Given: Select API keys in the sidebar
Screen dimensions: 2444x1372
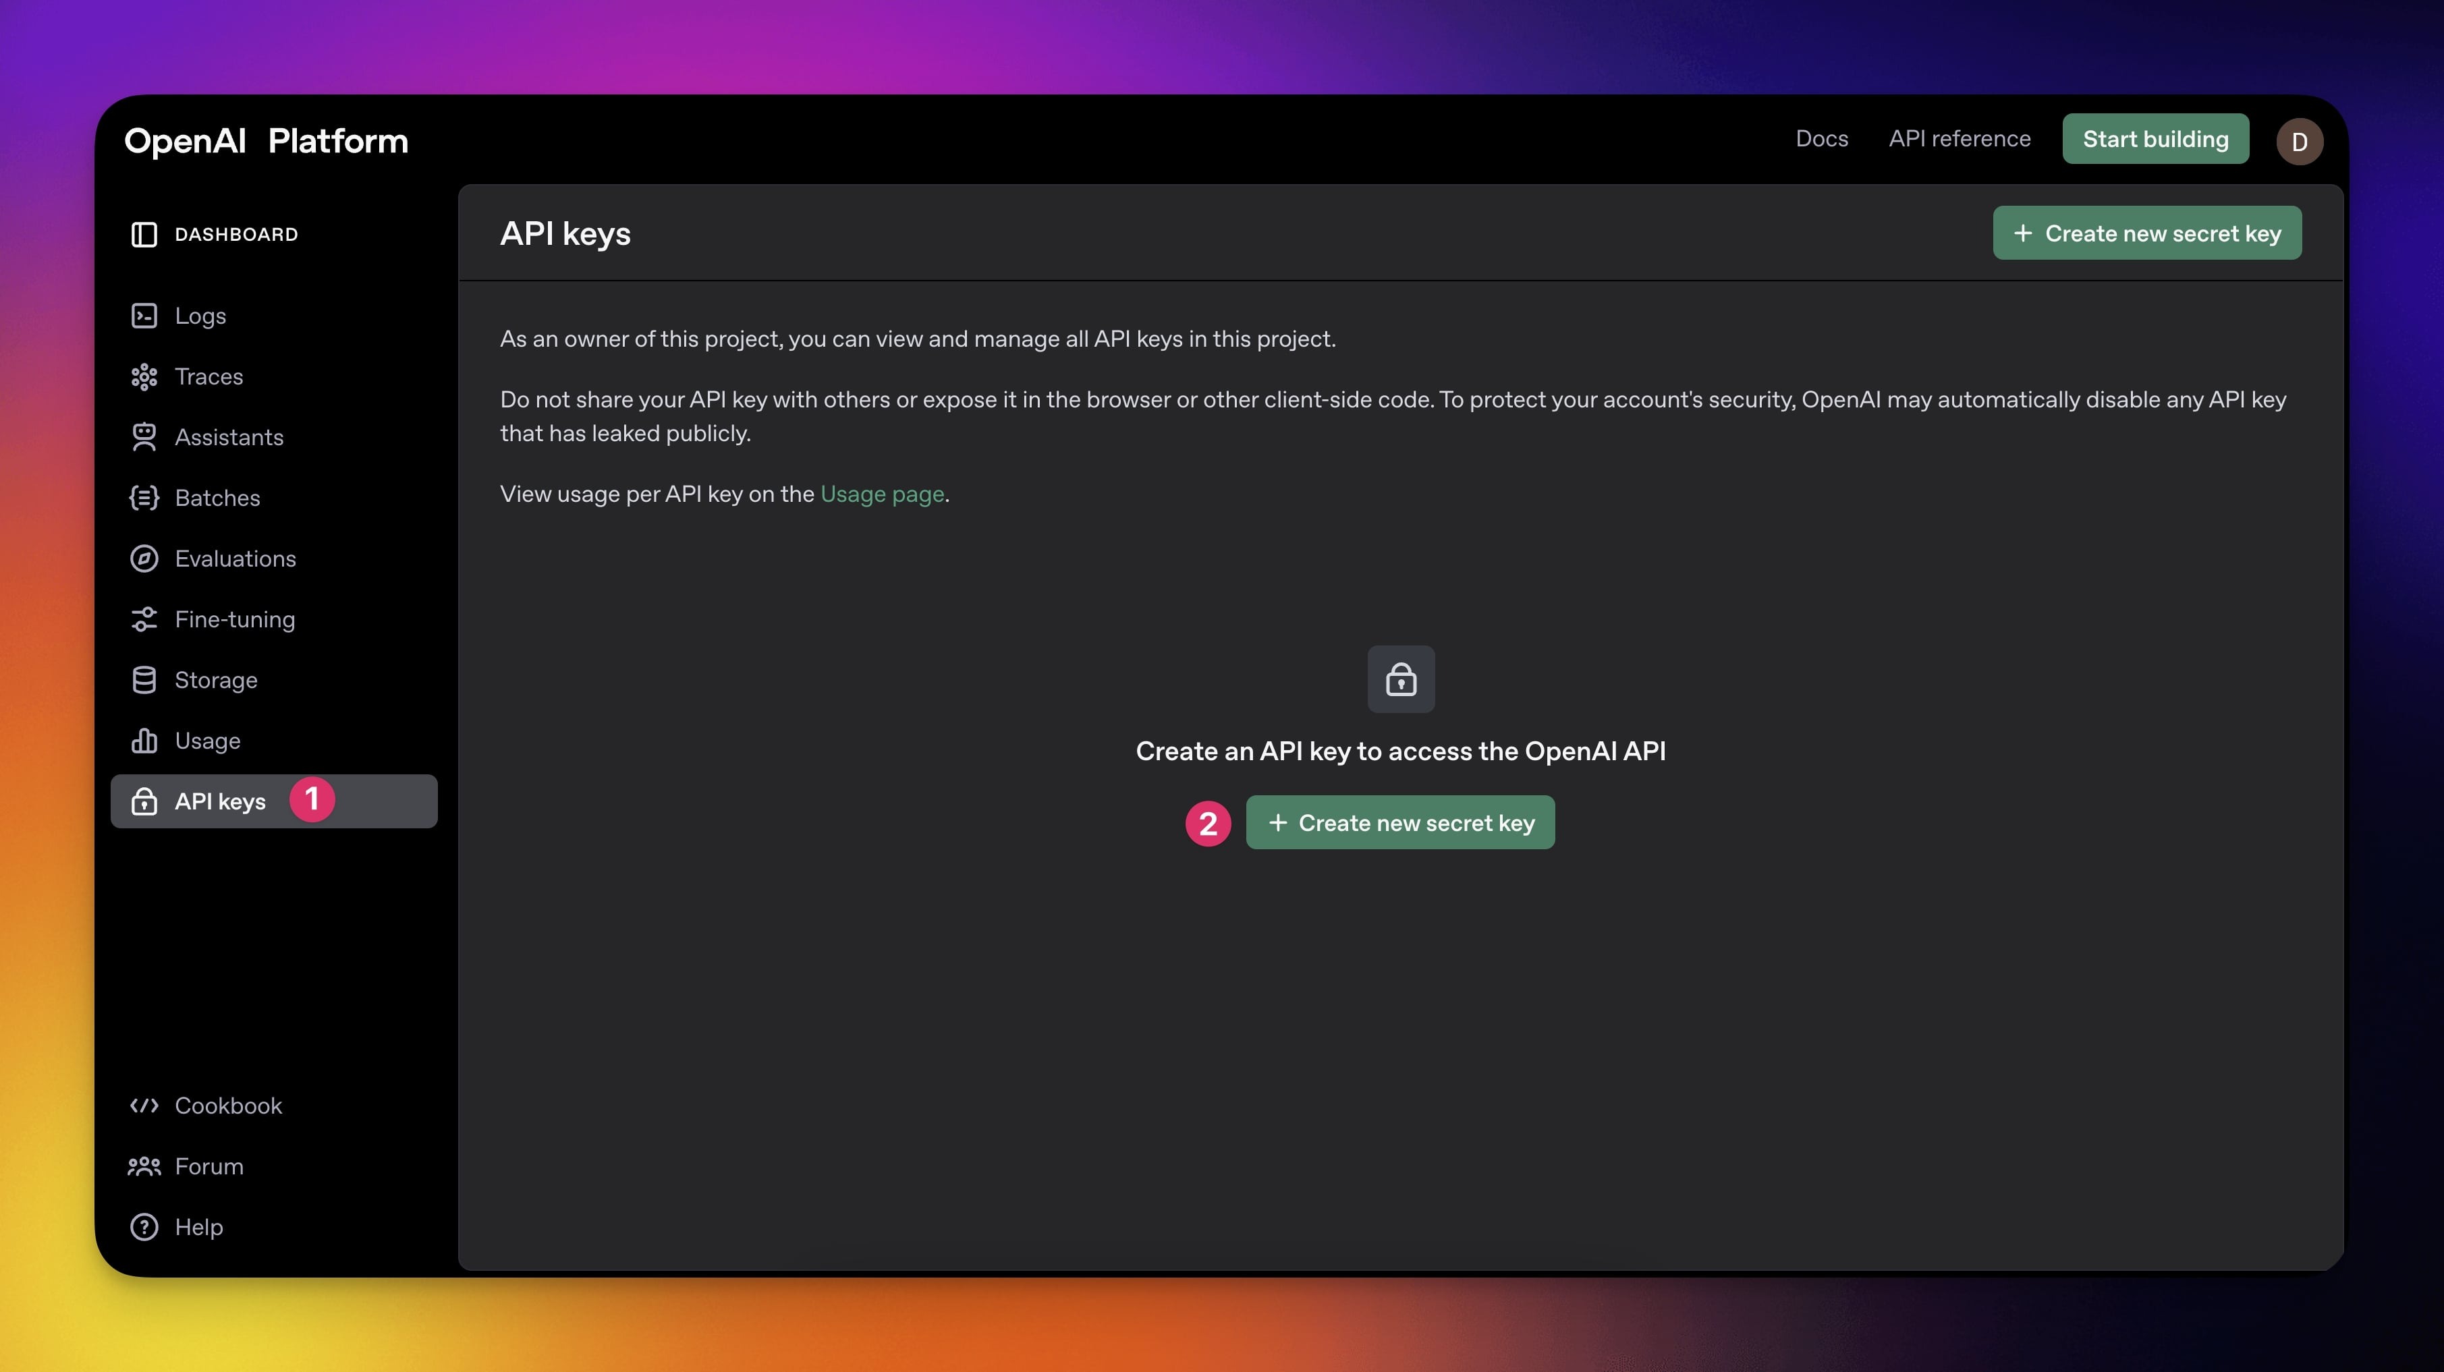Looking at the screenshot, I should (x=220, y=802).
